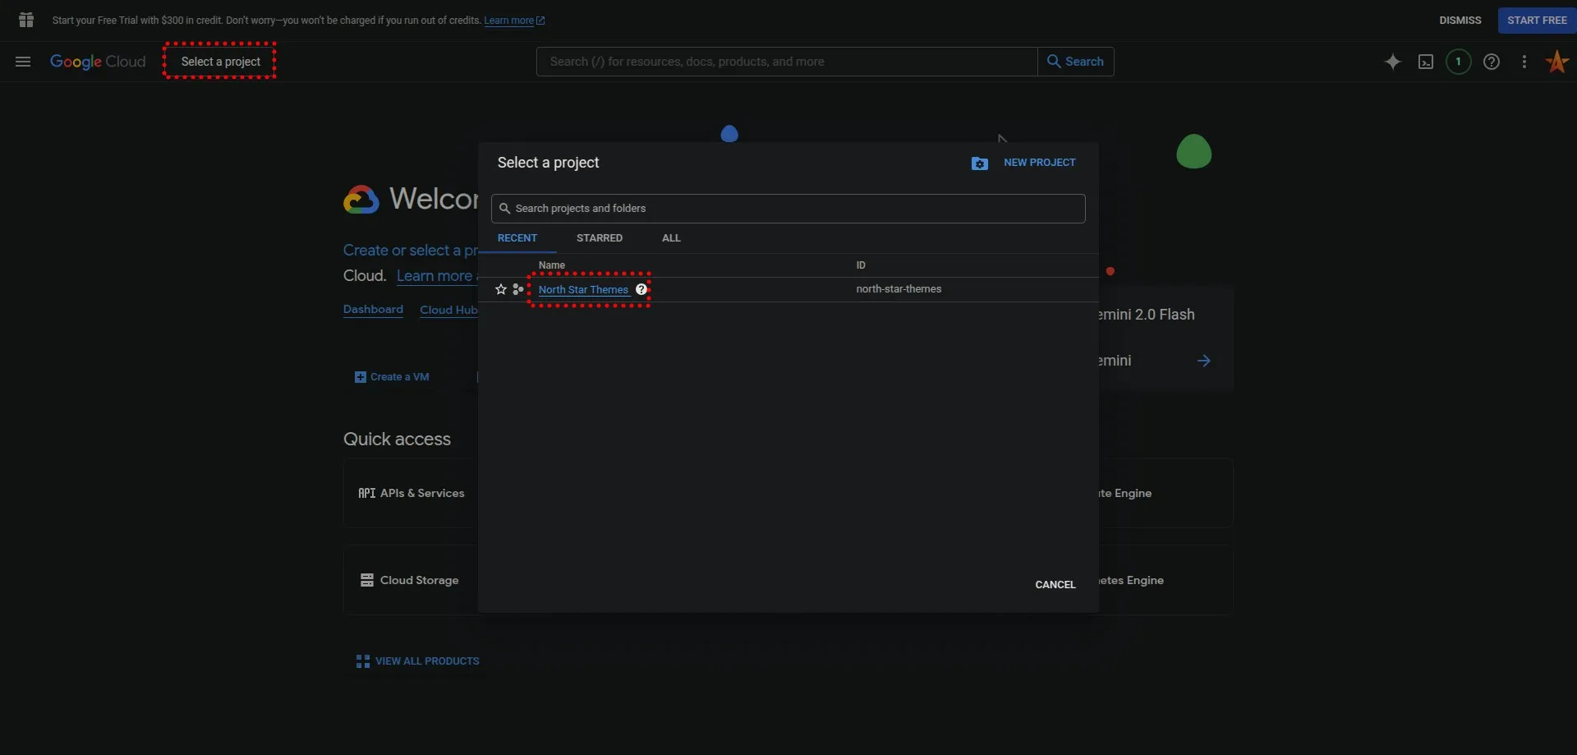Switch to the Recent tab
The width and height of the screenshot is (1577, 755).
point(517,238)
